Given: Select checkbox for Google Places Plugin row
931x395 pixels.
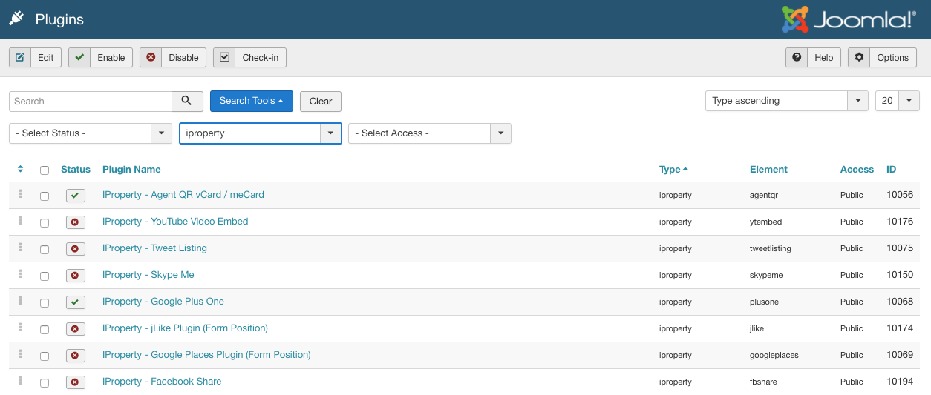Looking at the screenshot, I should (45, 356).
